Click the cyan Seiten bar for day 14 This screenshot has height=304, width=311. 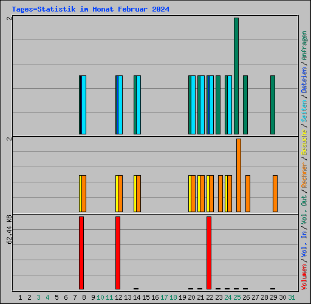point(138,105)
